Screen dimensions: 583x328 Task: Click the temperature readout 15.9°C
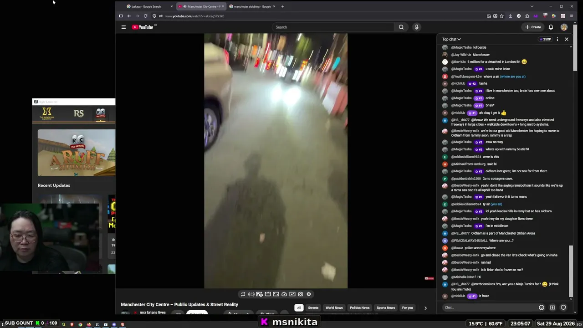coord(476,323)
